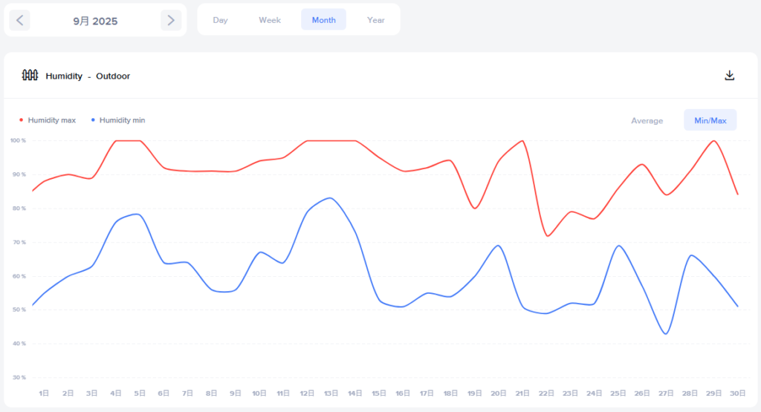The width and height of the screenshot is (761, 412).
Task: Switch chart to Average view
Action: tap(647, 120)
